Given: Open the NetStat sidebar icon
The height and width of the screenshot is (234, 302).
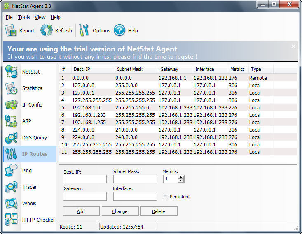Looking at the screenshot, I should 12,72.
